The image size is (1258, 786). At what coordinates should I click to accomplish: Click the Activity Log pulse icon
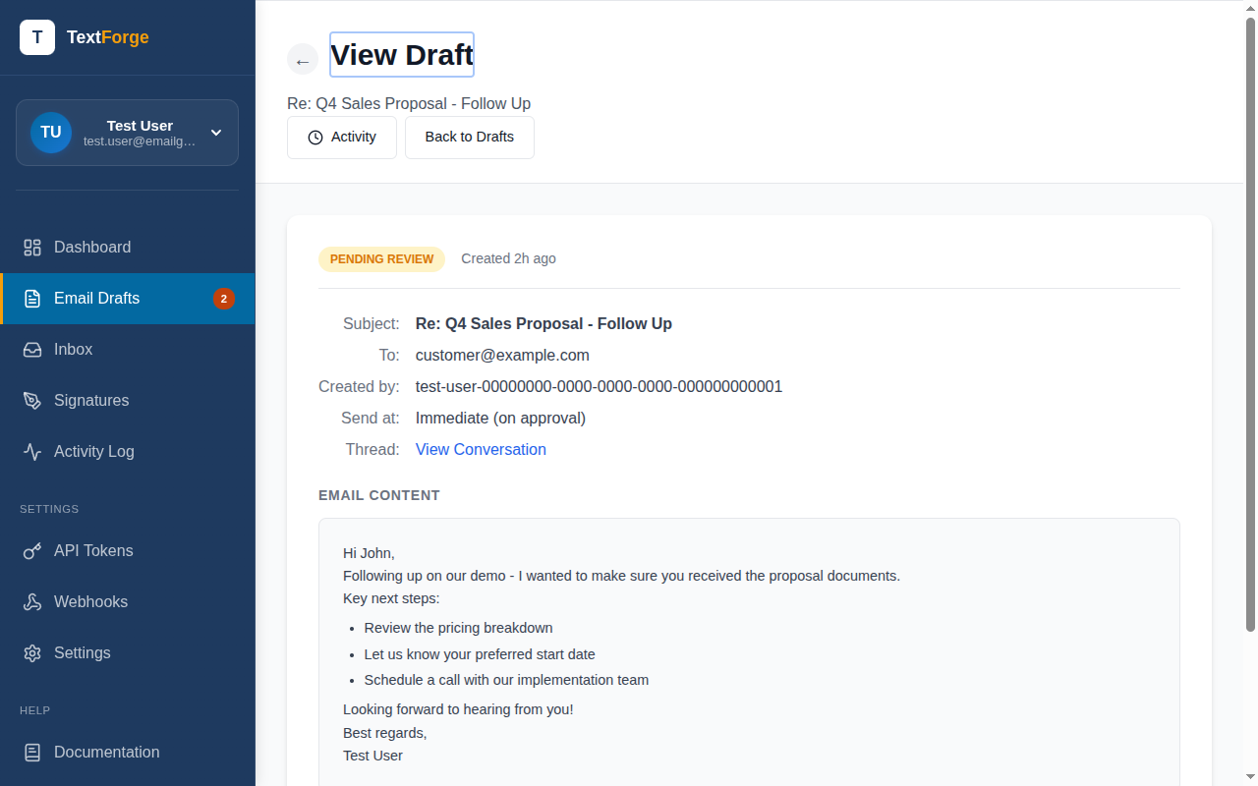coord(32,452)
